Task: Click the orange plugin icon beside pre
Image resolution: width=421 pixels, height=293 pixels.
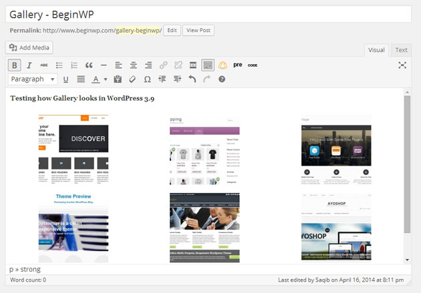Action: pyautogui.click(x=223, y=65)
